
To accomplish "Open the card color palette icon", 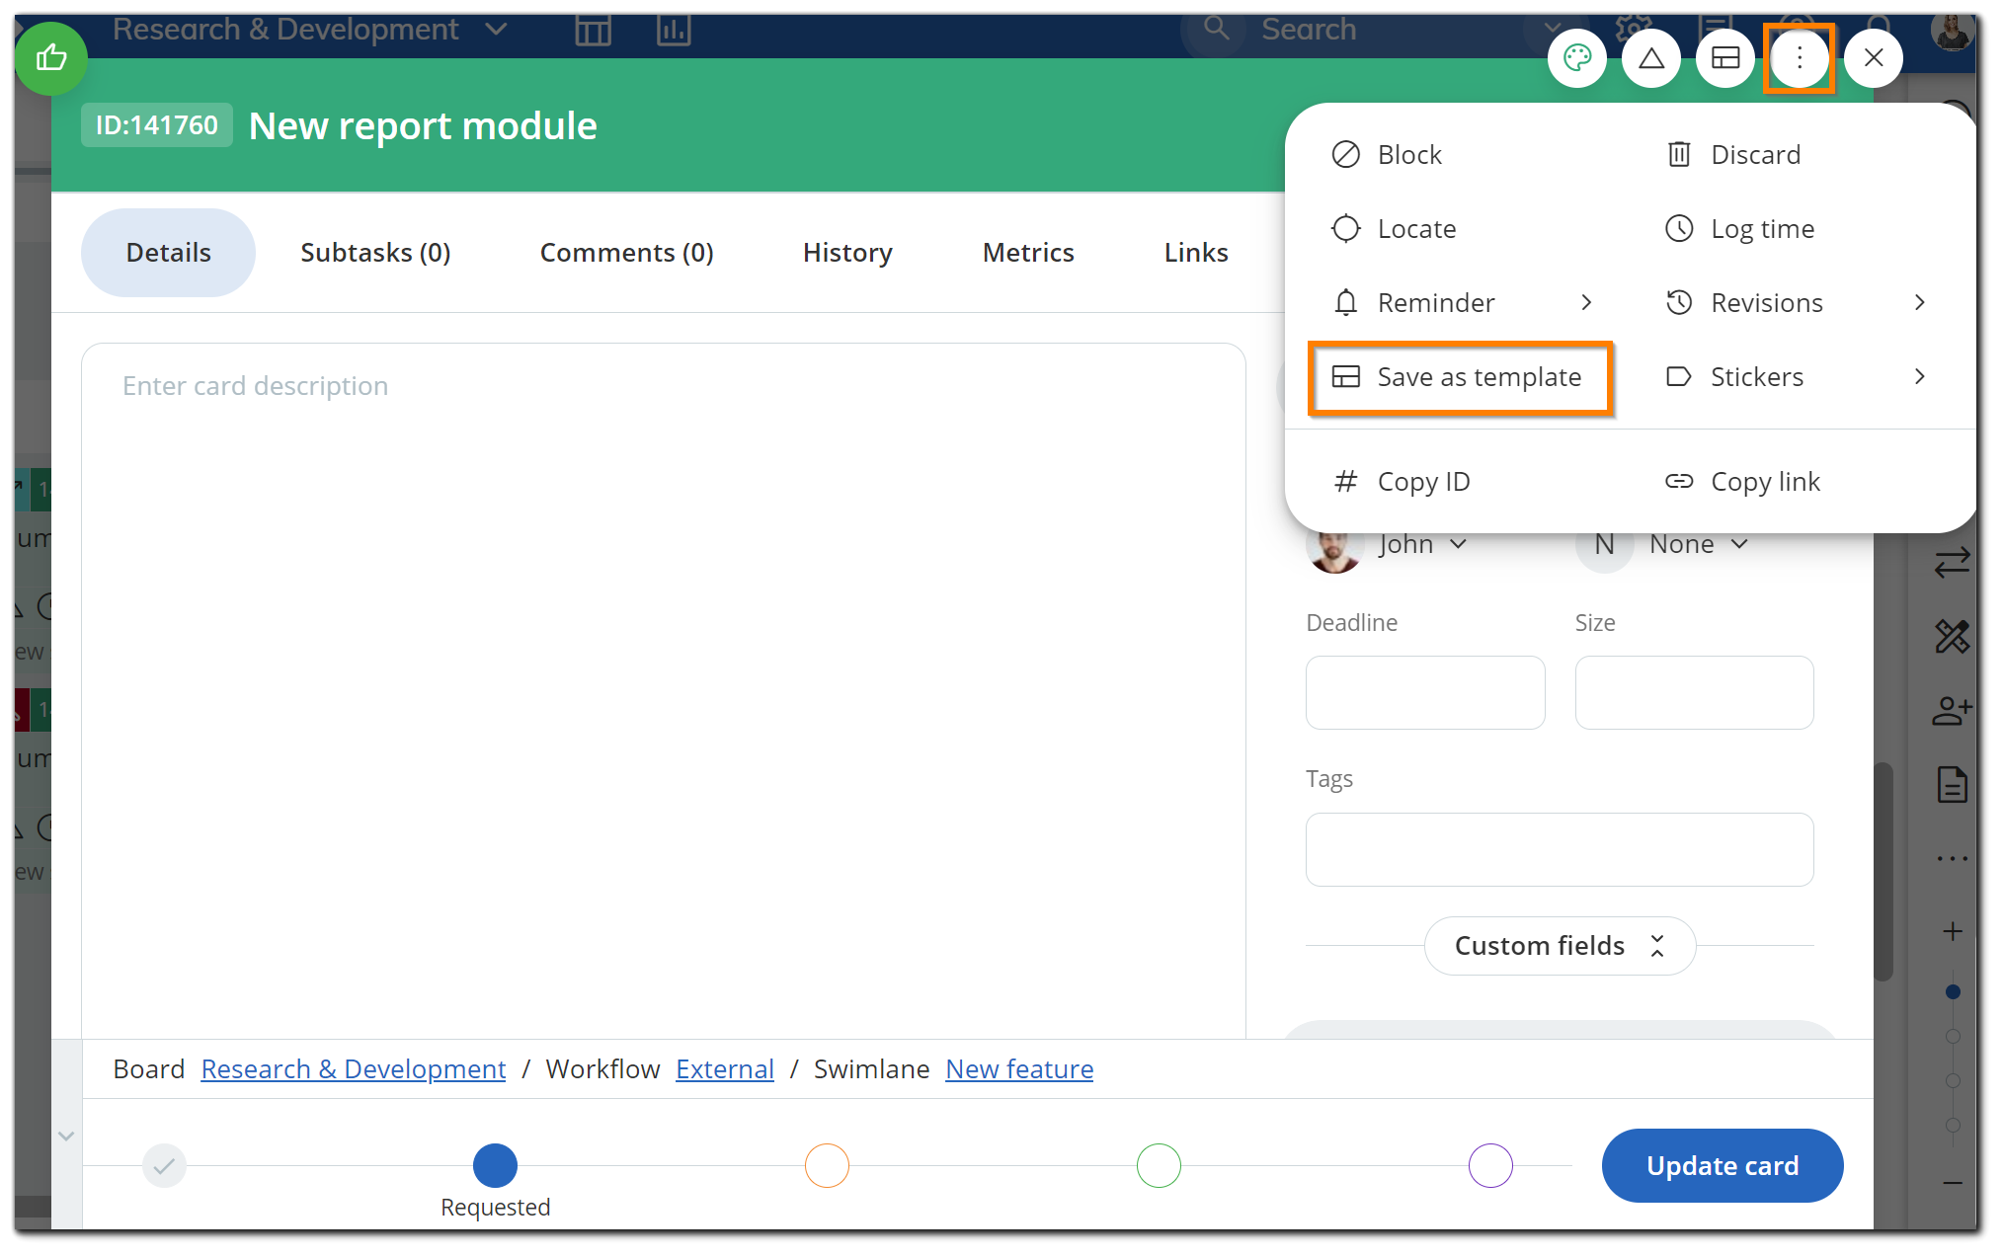I will (x=1577, y=57).
